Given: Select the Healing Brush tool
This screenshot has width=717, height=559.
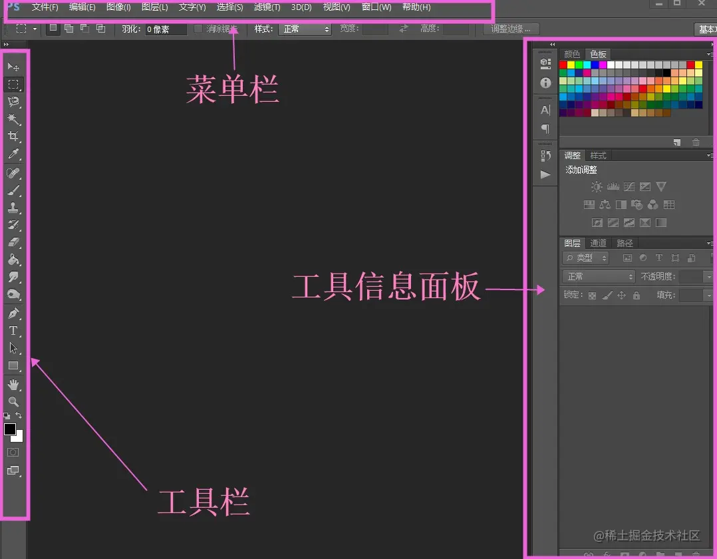Looking at the screenshot, I should [x=13, y=173].
